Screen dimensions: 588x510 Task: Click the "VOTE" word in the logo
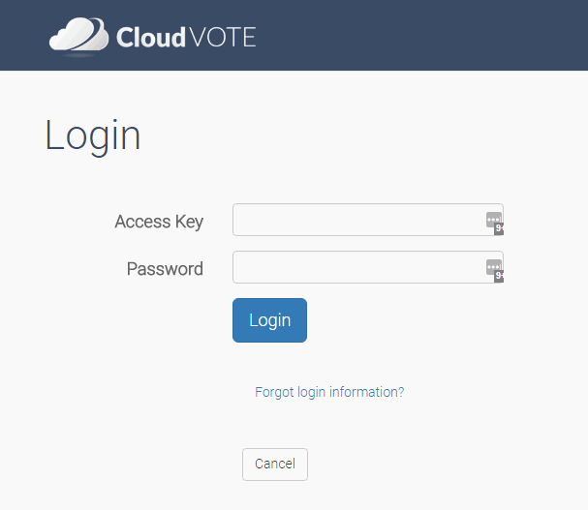[x=224, y=38]
